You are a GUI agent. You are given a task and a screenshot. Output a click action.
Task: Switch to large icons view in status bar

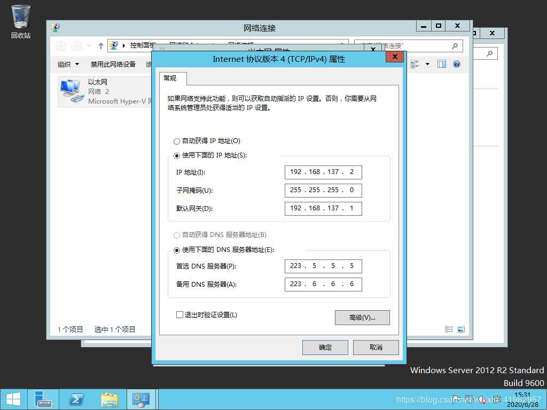461,329
